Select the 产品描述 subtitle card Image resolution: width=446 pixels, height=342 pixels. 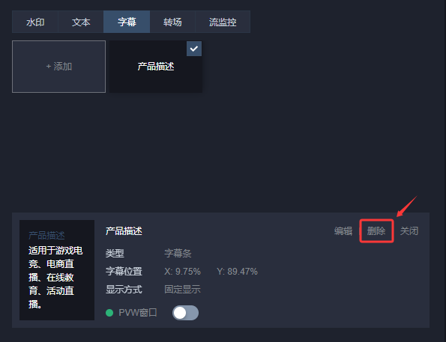coord(156,67)
